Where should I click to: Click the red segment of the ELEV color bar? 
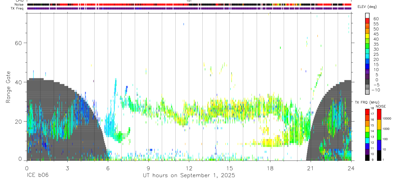click(368, 21)
